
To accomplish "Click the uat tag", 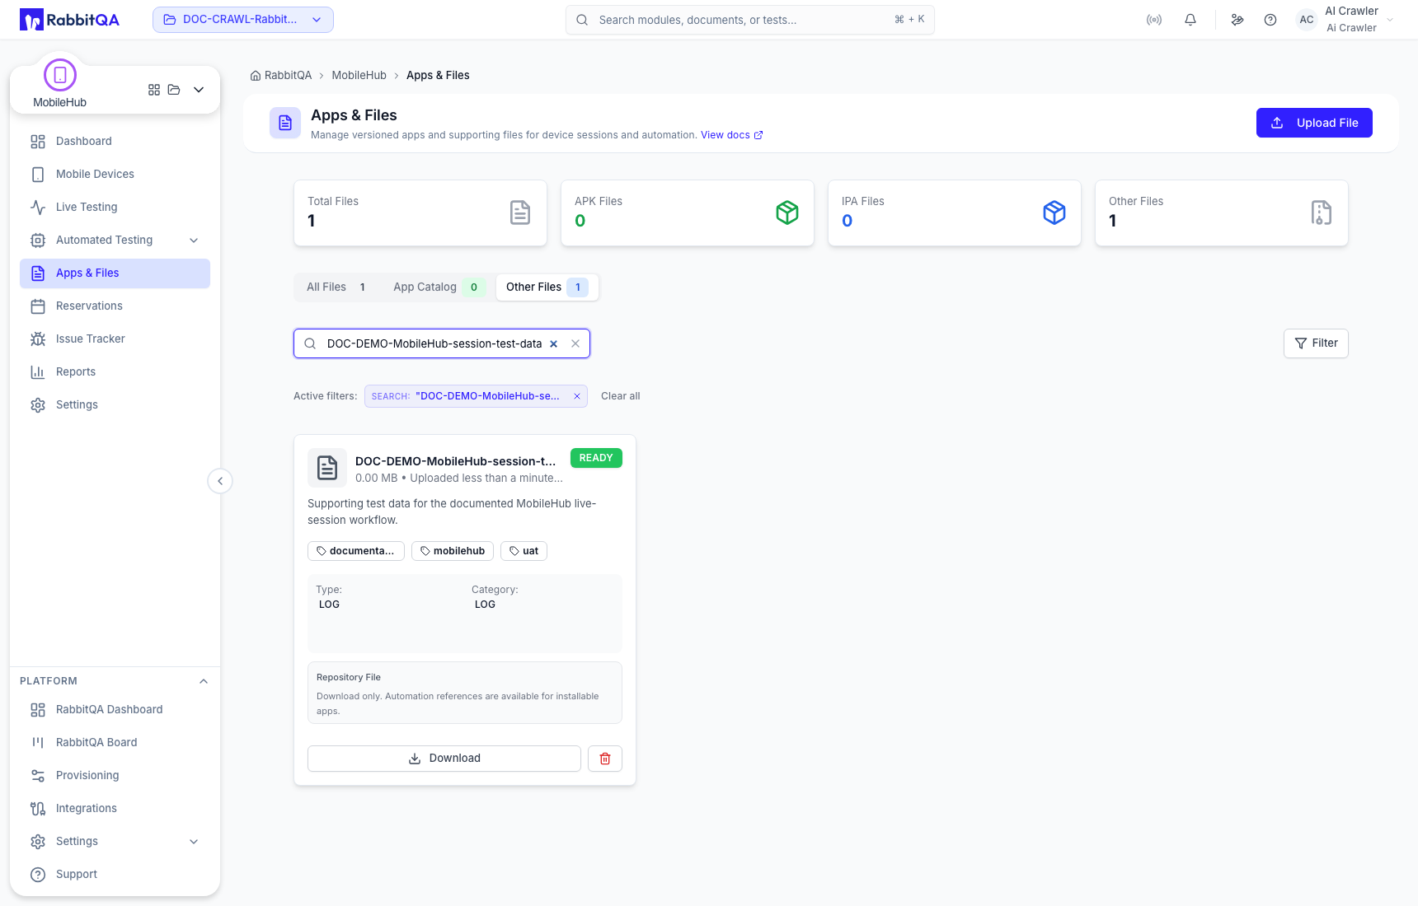I will coord(524,551).
